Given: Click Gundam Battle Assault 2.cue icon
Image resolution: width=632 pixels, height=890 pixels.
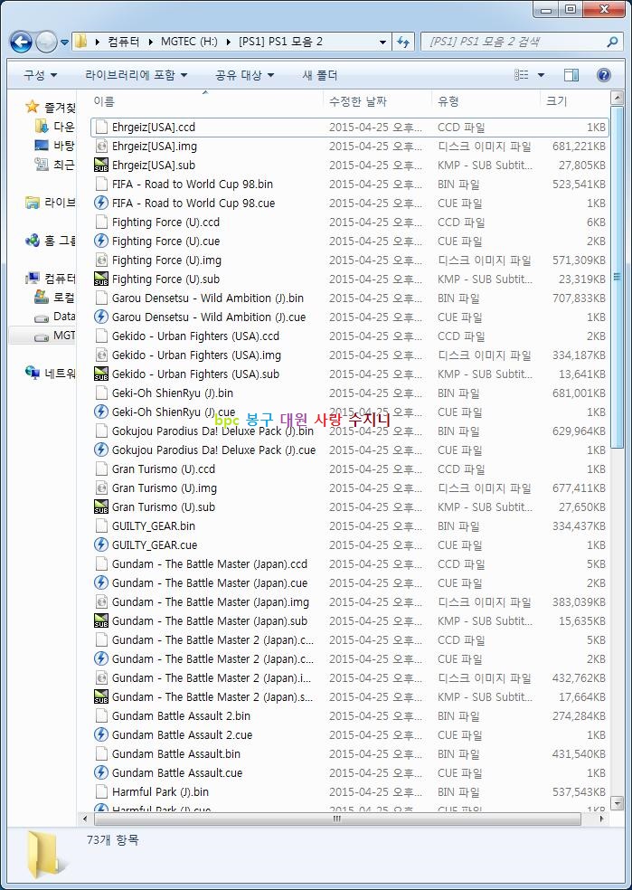Looking at the screenshot, I should 101,735.
